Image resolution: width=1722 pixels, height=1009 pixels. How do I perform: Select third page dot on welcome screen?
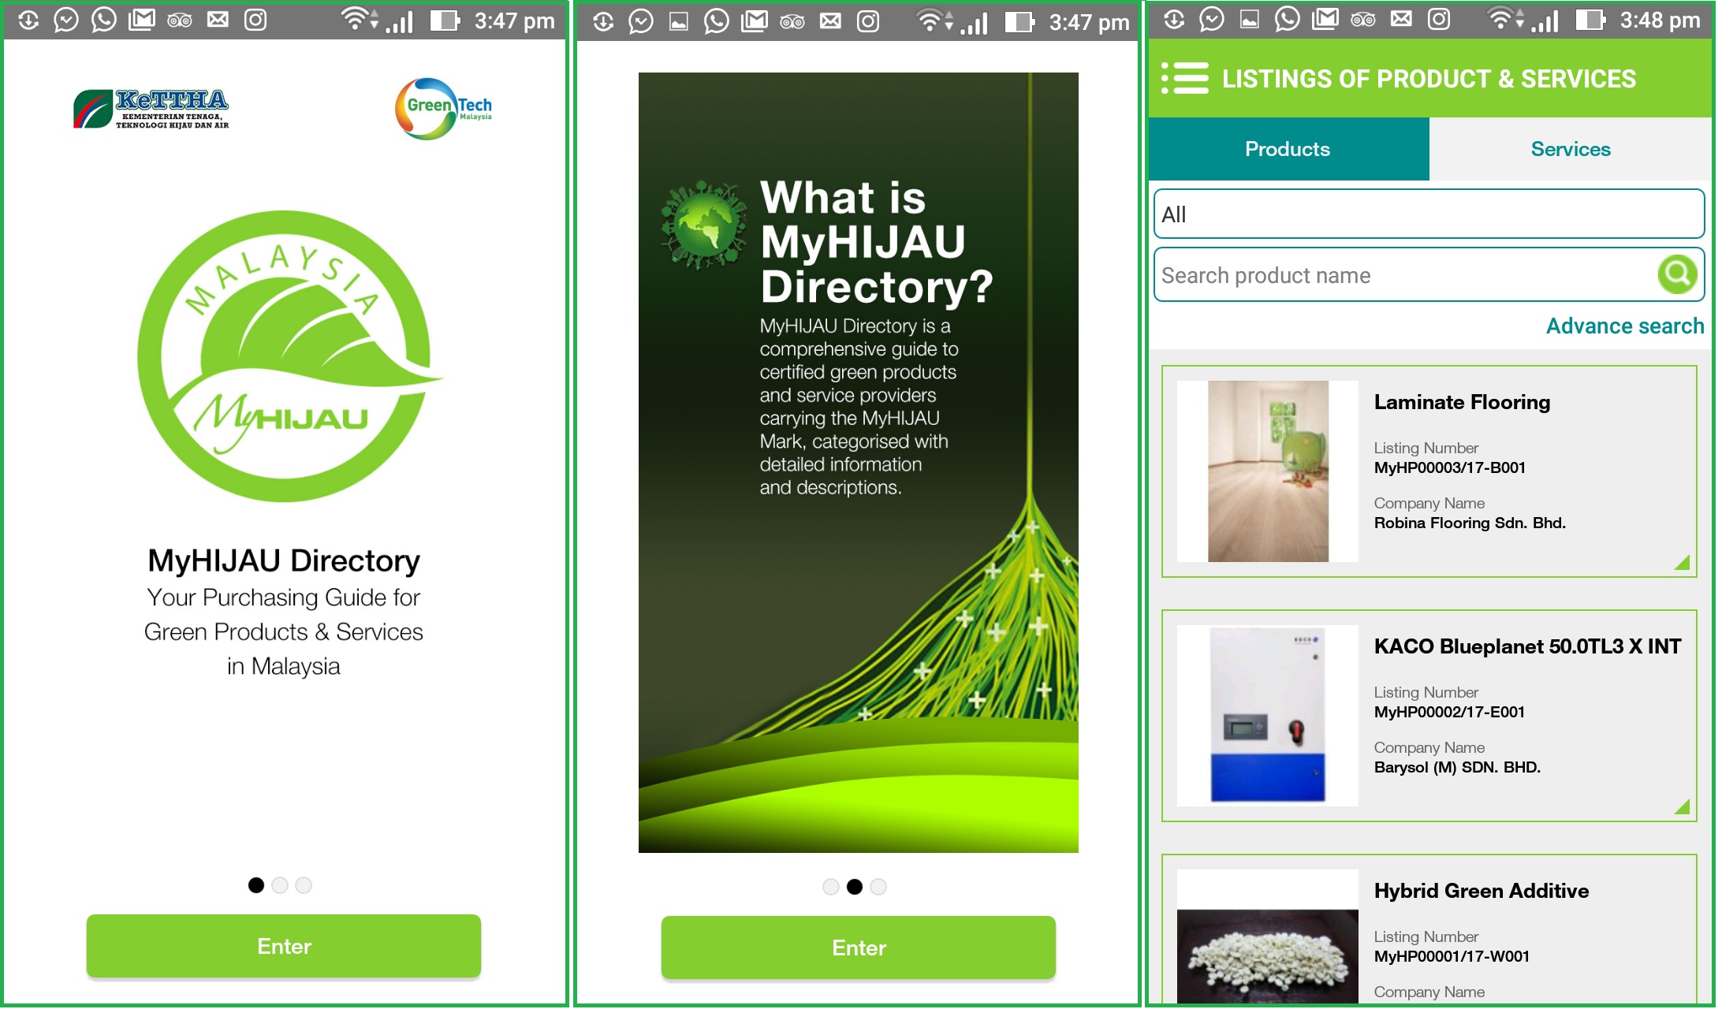(x=304, y=885)
